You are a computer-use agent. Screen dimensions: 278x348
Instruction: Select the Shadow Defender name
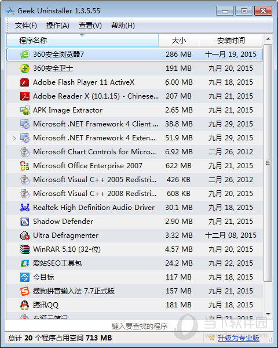[x=63, y=222]
